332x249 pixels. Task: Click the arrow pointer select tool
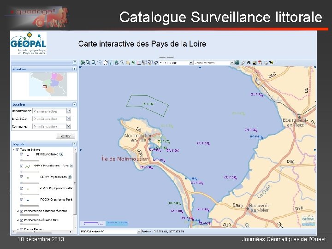122,63
